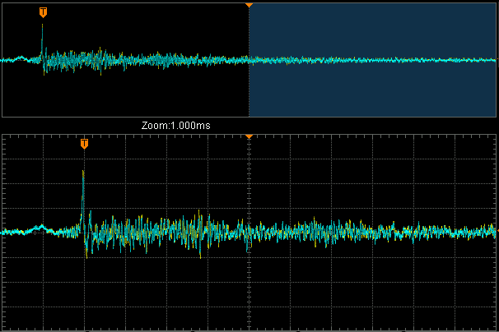Click the orange T trigger marker in zoom window
The image size is (499, 332).
pyautogui.click(x=84, y=144)
